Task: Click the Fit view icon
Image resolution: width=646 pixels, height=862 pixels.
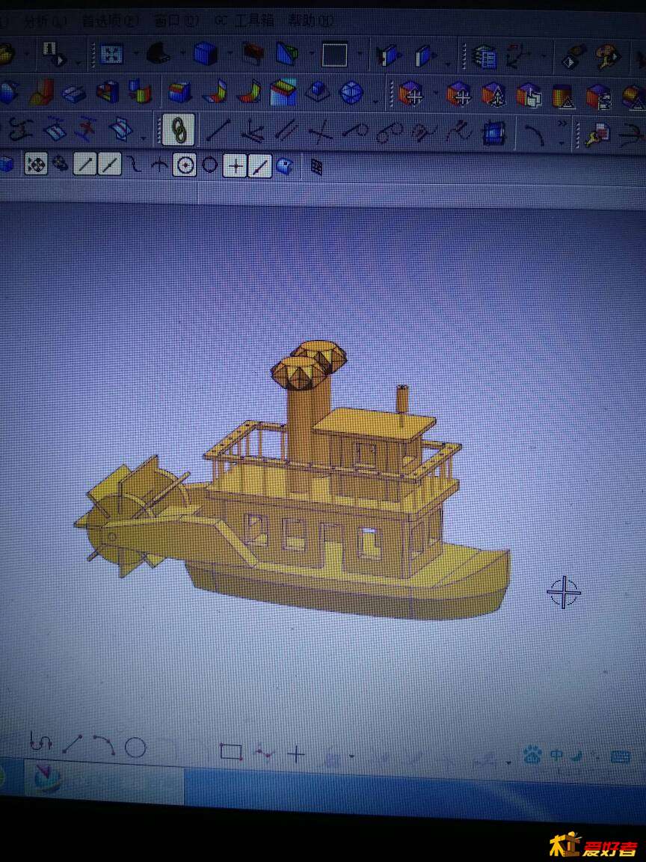Action: (111, 55)
